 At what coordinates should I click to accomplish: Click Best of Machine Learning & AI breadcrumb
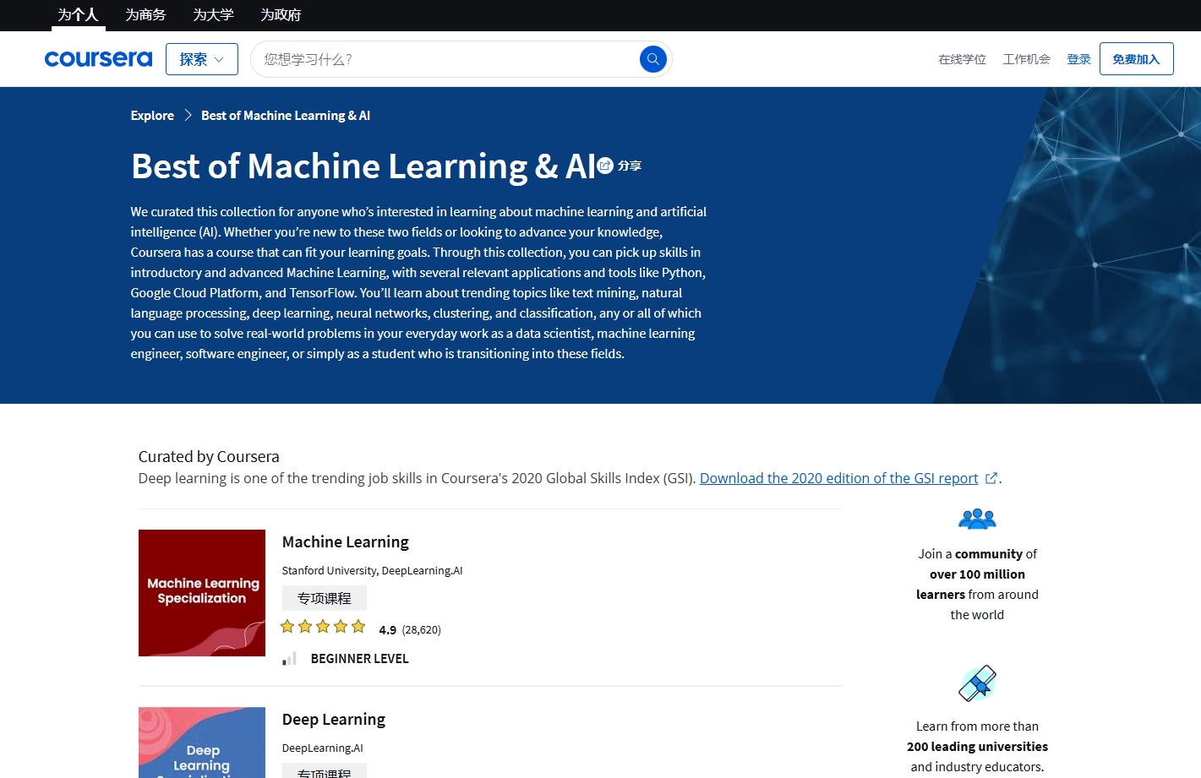[286, 116]
